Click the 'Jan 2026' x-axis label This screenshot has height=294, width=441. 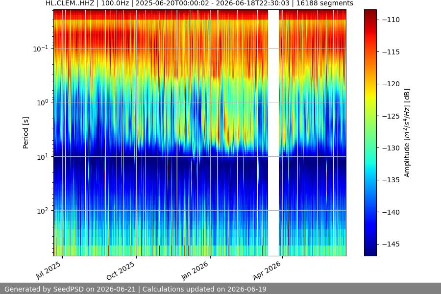point(195,270)
